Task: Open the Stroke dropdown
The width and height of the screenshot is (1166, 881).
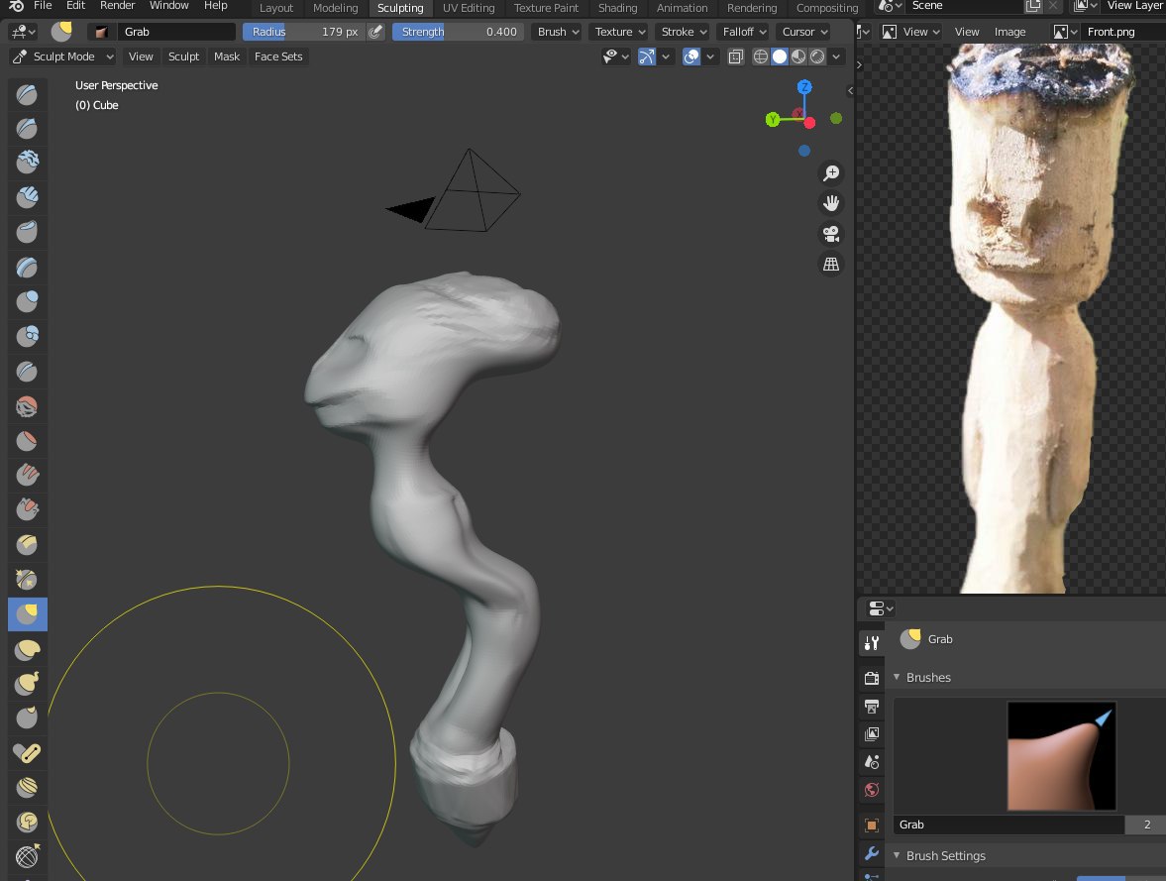Action: coord(684,32)
